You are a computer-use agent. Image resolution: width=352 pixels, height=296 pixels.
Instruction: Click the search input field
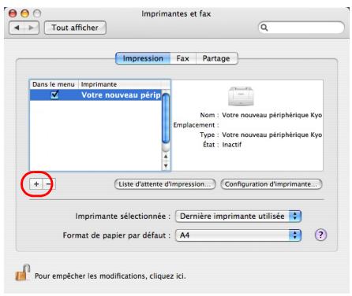[301, 28]
